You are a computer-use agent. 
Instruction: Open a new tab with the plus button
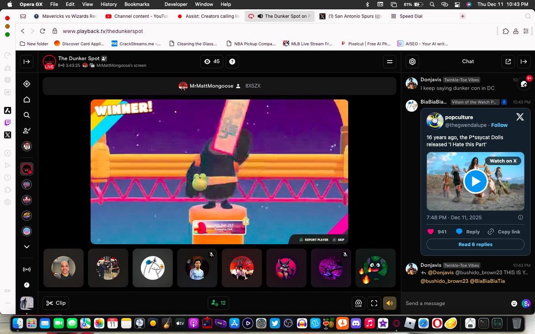(x=463, y=16)
